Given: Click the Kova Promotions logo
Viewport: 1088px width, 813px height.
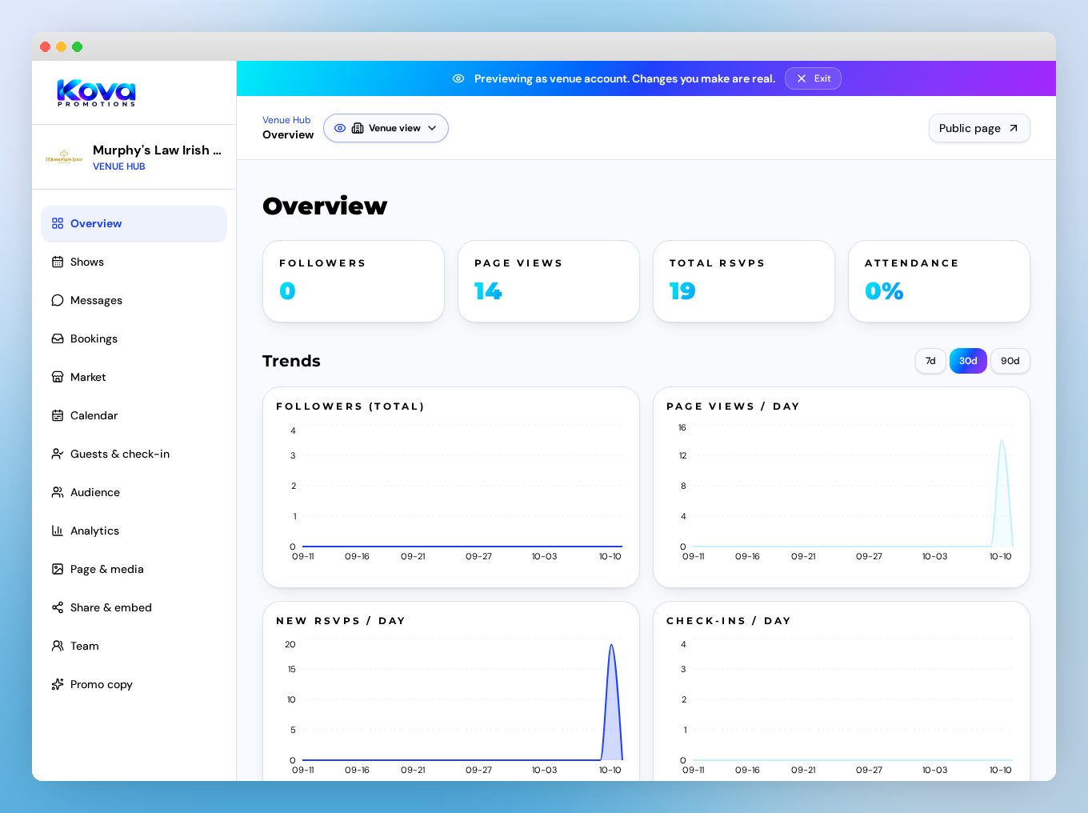Looking at the screenshot, I should coord(97,93).
